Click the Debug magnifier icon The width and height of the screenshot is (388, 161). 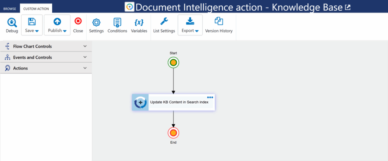[x=12, y=23]
